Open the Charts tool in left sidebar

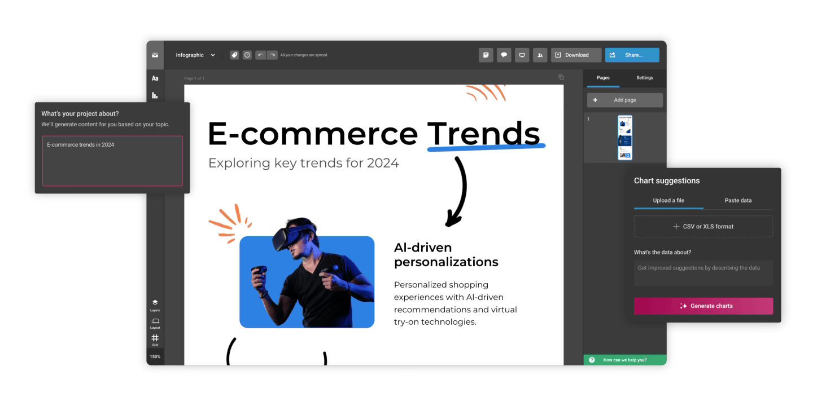[x=155, y=95]
